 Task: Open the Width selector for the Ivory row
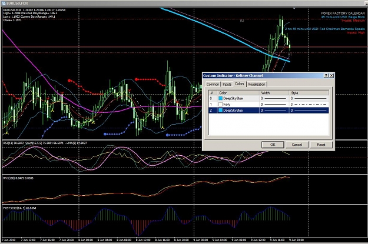point(274,104)
